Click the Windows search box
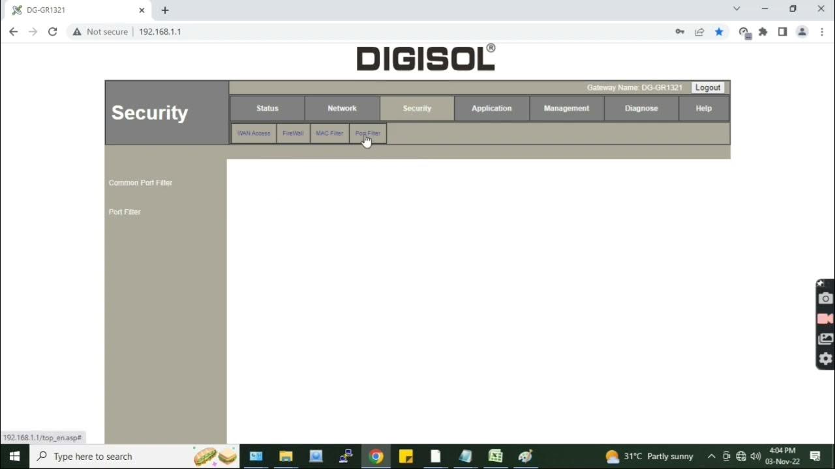The height and width of the screenshot is (469, 835). click(x=134, y=456)
